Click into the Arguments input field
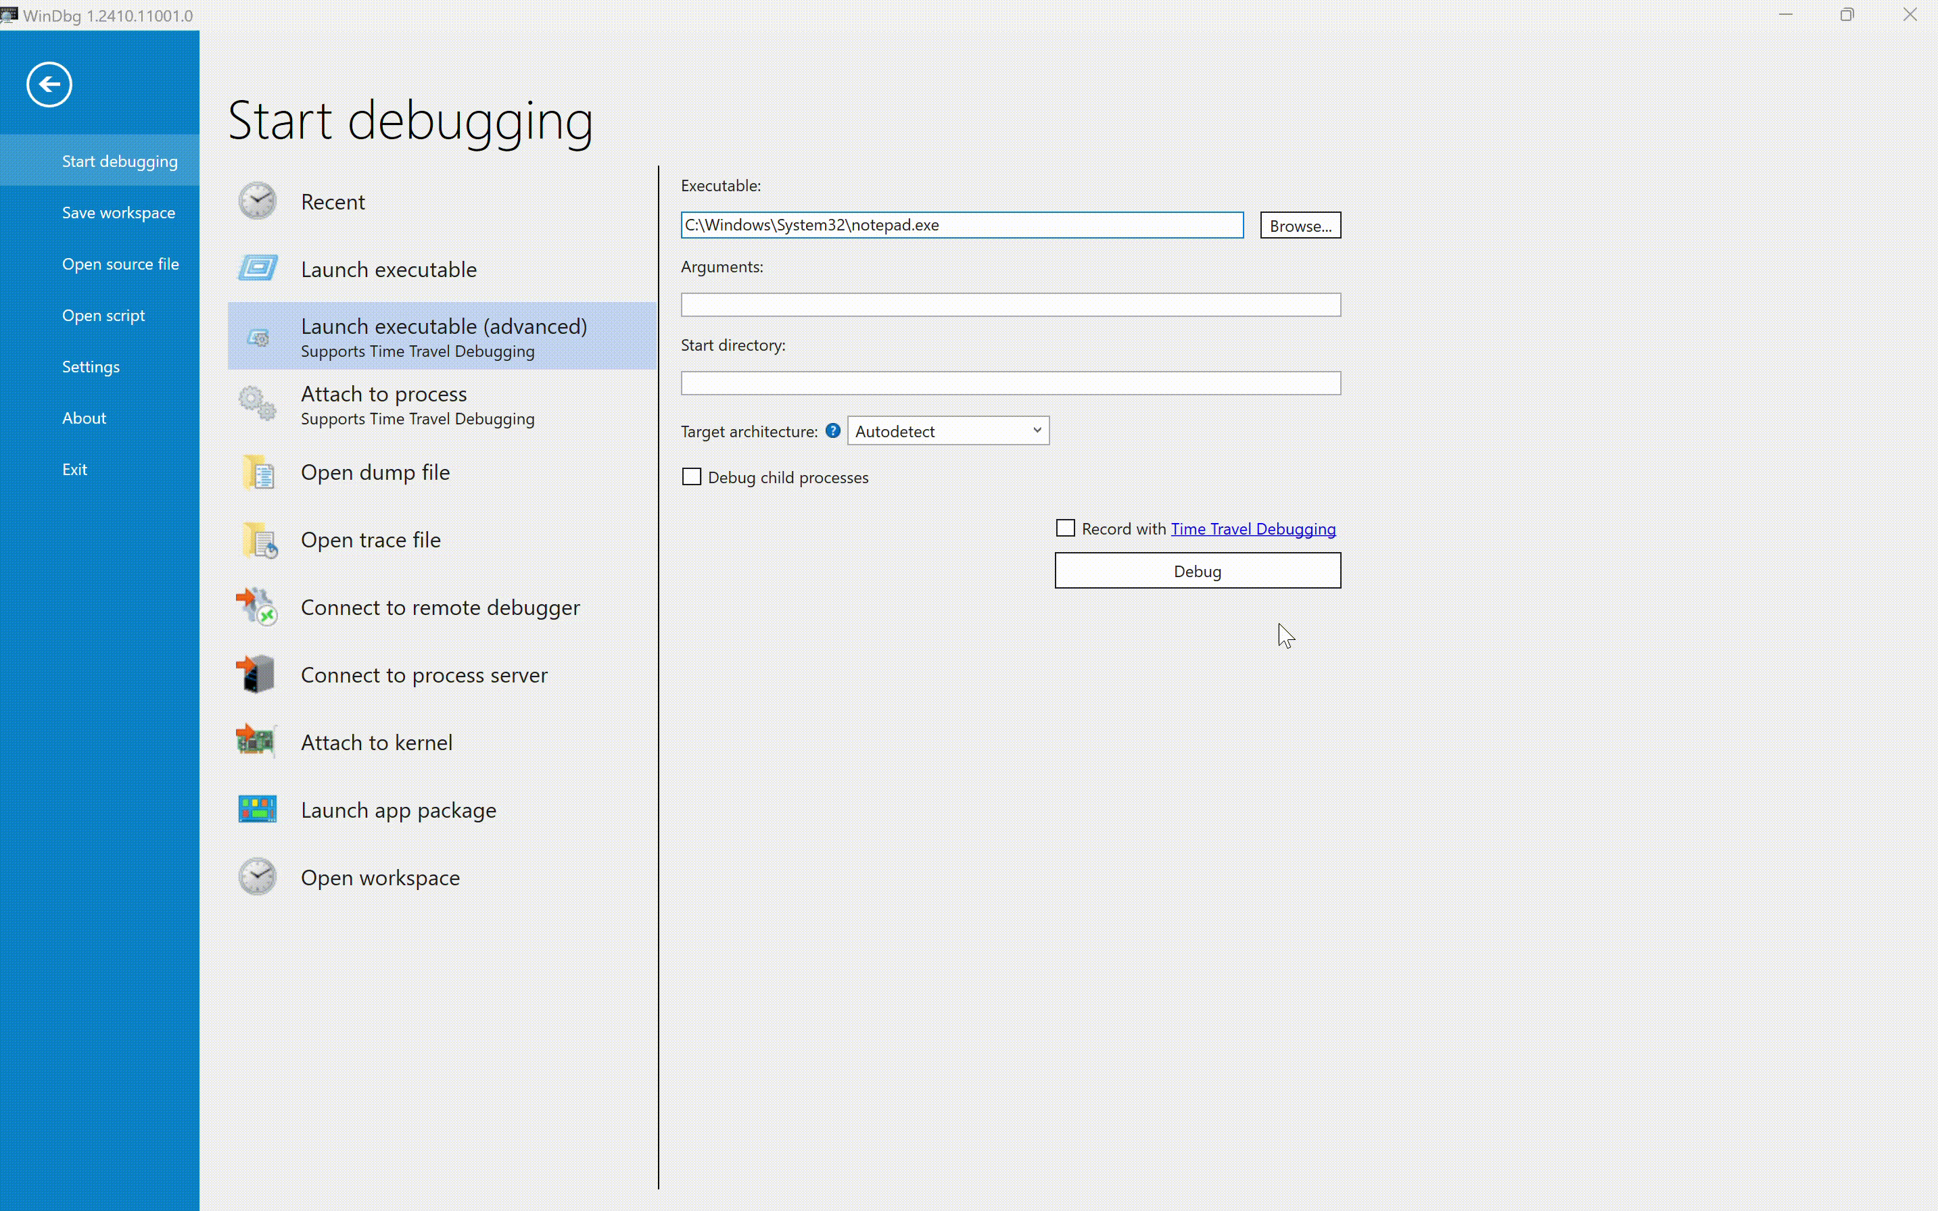This screenshot has width=1938, height=1211. (x=1010, y=305)
